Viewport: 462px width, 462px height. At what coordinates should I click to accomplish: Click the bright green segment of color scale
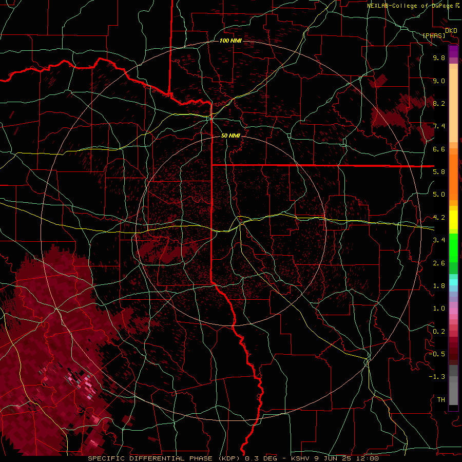pos(453,248)
